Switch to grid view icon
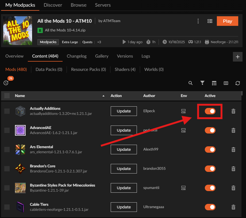This screenshot has height=218, width=246. (x=214, y=83)
